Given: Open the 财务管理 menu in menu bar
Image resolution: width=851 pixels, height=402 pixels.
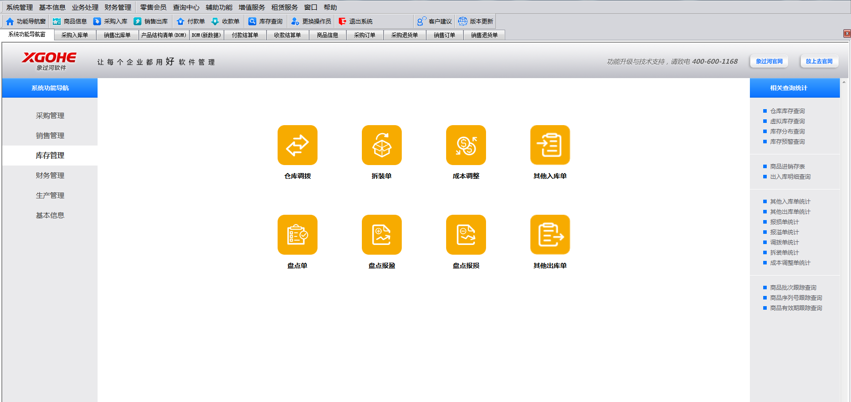Looking at the screenshot, I should pos(118,7).
